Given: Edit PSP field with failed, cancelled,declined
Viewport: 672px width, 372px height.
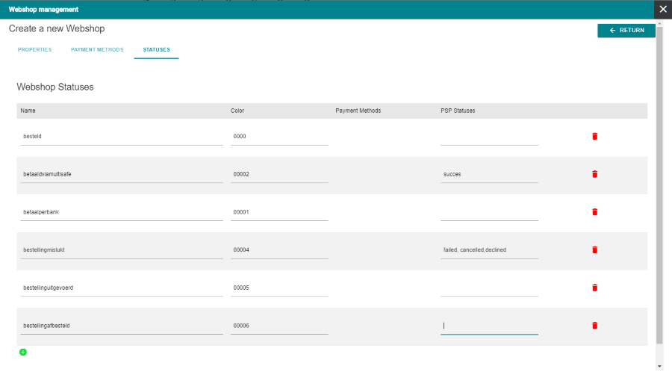Looking at the screenshot, I should point(489,250).
